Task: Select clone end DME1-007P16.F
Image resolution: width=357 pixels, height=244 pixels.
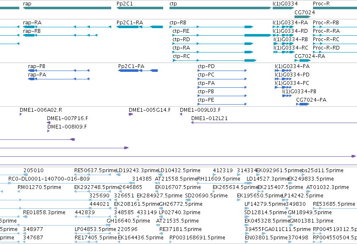Action: 68,118
